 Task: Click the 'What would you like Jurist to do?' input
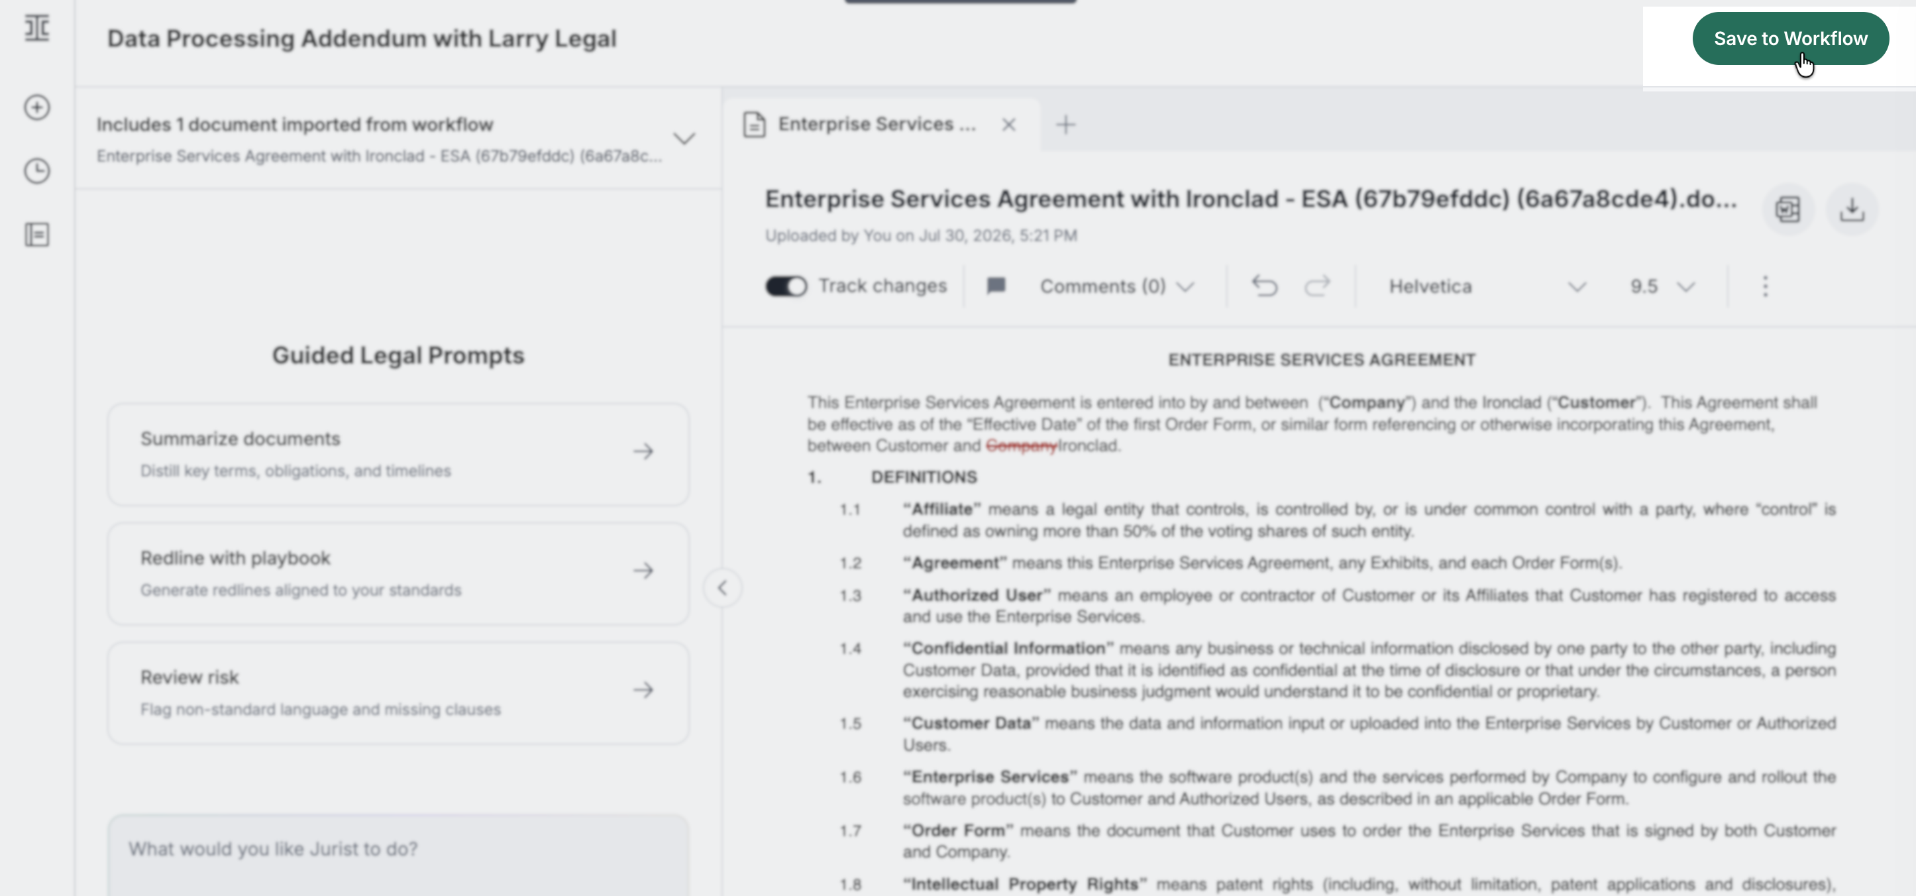pyautogui.click(x=398, y=854)
